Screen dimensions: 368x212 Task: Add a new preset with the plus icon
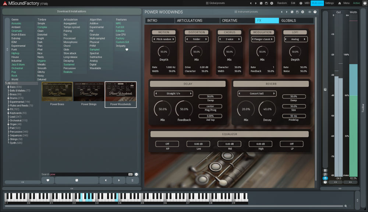click(271, 3)
